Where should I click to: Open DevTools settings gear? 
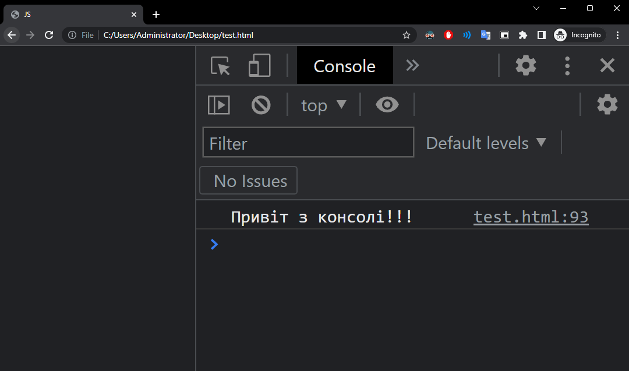pos(525,65)
